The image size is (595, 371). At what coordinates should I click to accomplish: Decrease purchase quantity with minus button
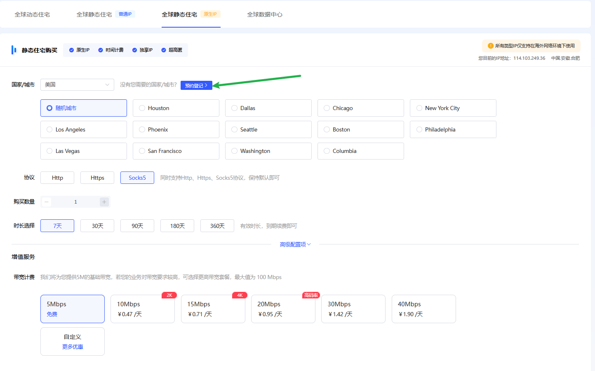[x=47, y=202]
